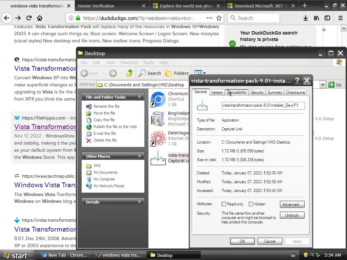Open a new Firefox tab with plus

point(305,6)
